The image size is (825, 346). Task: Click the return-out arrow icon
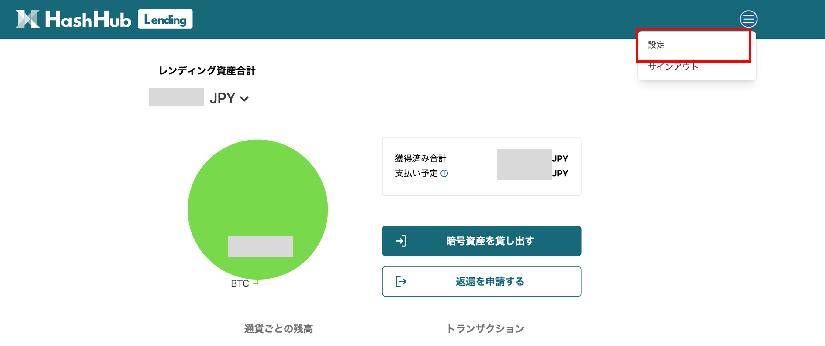coord(401,281)
